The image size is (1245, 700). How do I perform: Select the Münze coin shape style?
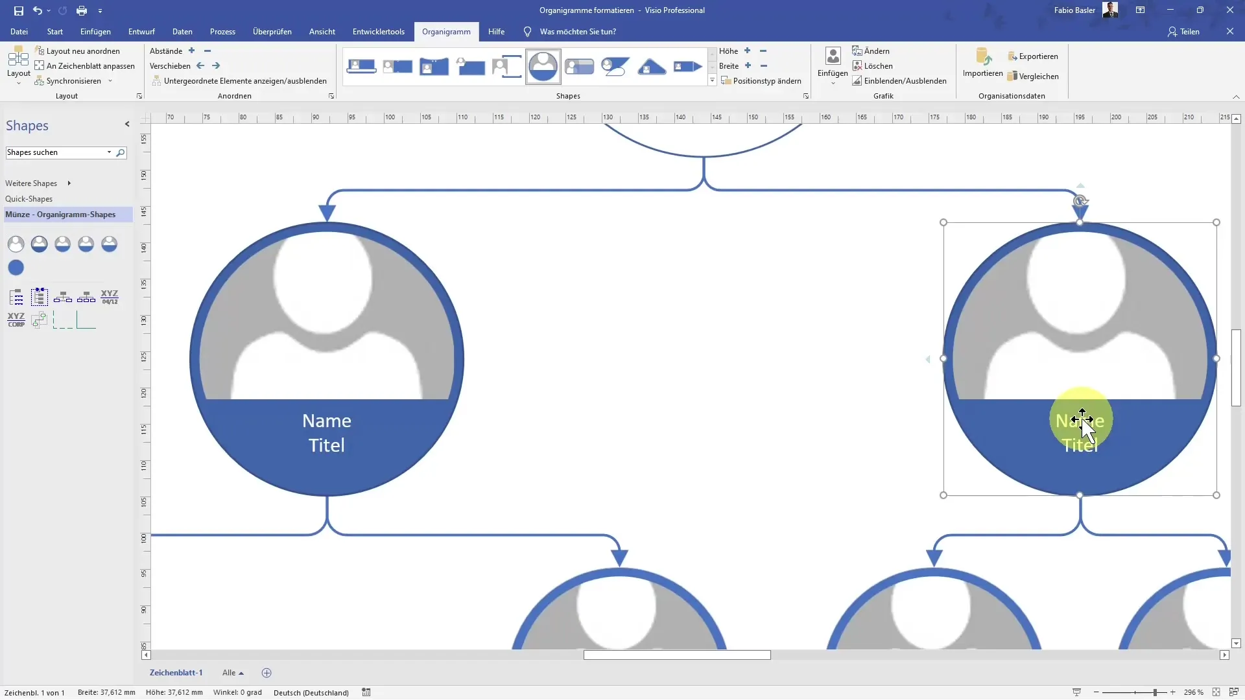click(543, 66)
